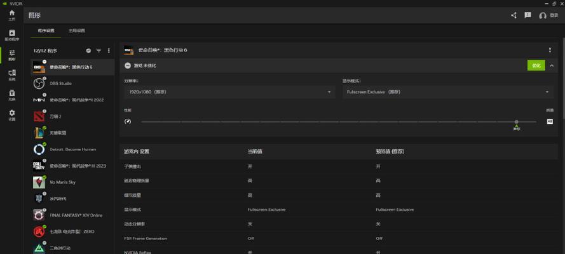This screenshot has height=254, width=565.
Task: Click the 12/12 程序 list heading
Action: pyautogui.click(x=45, y=51)
